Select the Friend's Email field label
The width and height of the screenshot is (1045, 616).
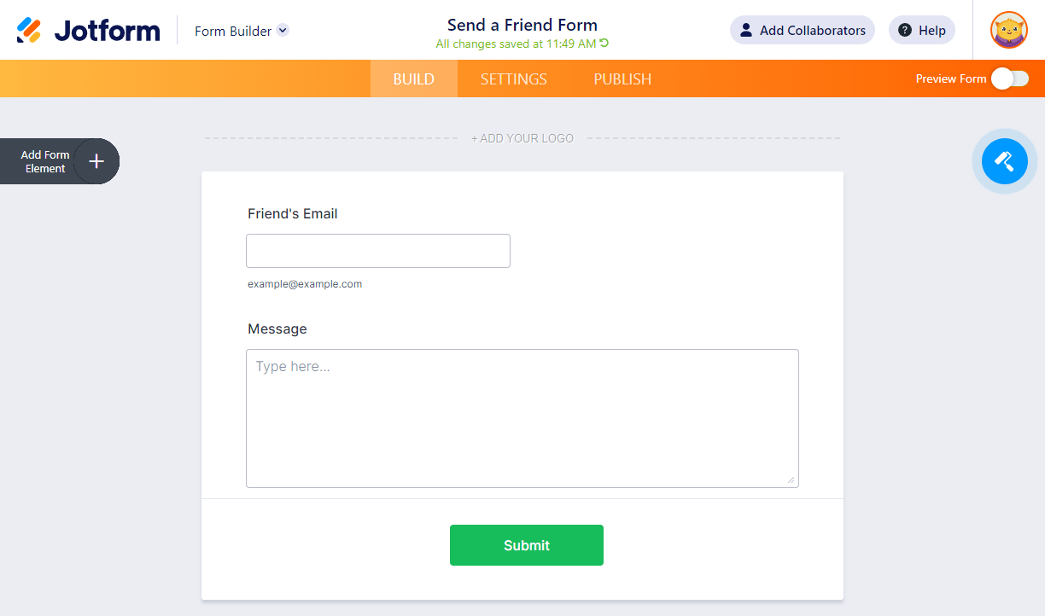pyautogui.click(x=293, y=214)
